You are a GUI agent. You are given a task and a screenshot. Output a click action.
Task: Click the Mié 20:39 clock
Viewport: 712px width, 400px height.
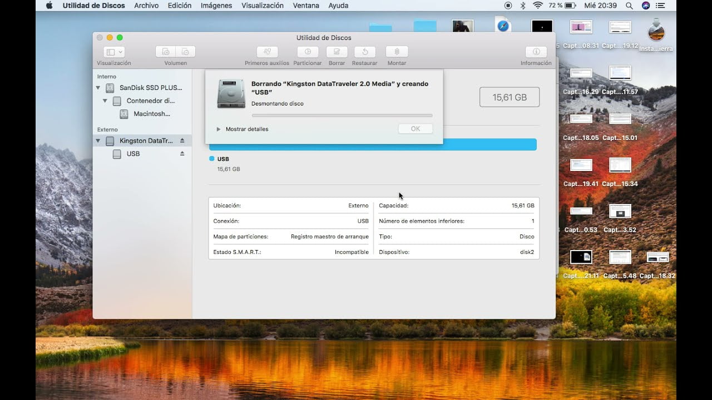(601, 6)
